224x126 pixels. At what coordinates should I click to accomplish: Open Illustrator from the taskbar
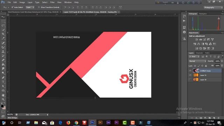point(100,122)
